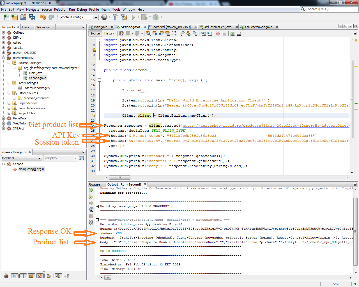The height and width of the screenshot is (287, 359).
Task: Click the History view button
Action: pyautogui.click(x=109, y=33)
